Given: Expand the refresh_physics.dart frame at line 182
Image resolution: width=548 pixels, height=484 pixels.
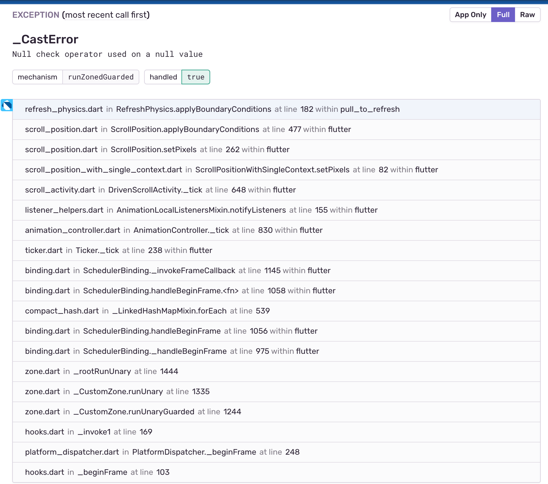Looking at the screenshot, I should tap(276, 109).
